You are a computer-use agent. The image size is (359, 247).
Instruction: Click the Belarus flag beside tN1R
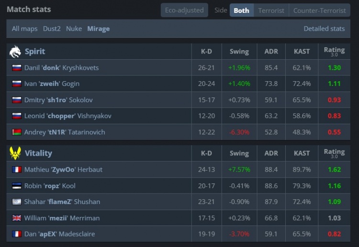17,132
